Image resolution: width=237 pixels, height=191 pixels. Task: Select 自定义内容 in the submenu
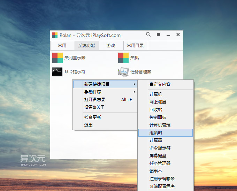point(166,84)
